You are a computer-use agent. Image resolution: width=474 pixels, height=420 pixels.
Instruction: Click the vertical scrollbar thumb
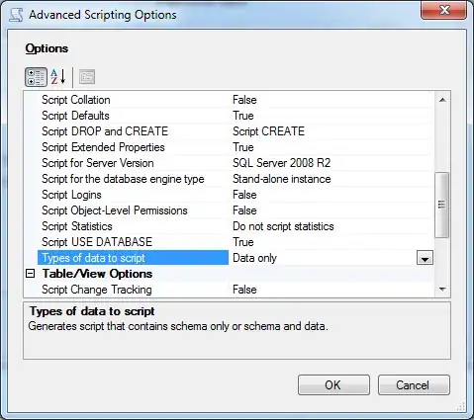[442, 205]
